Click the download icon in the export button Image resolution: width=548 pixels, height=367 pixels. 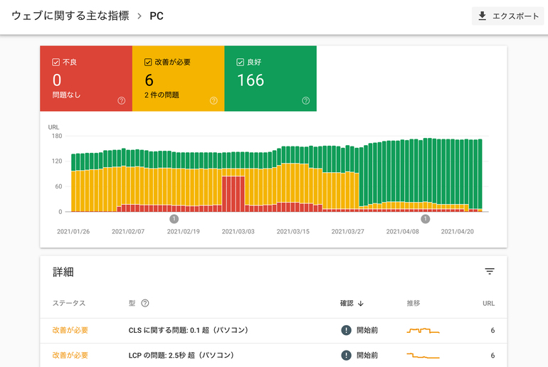[x=483, y=16]
